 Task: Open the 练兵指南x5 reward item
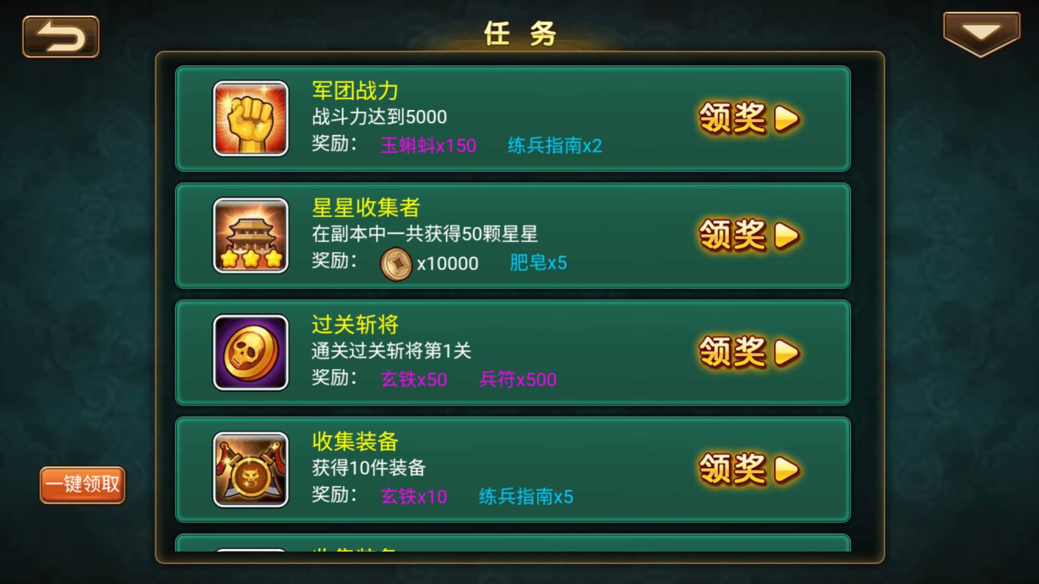(526, 496)
